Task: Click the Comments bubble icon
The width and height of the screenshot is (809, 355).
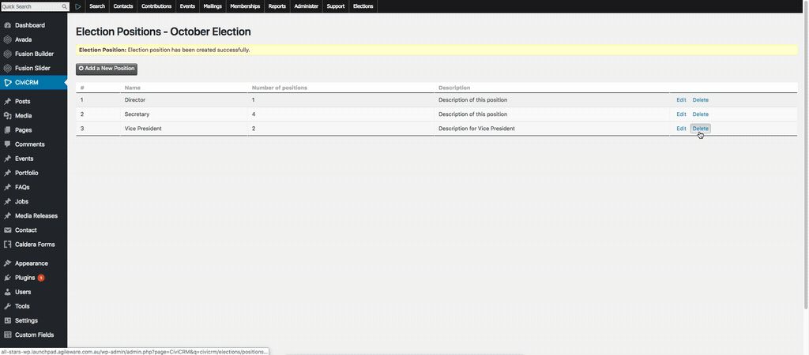Action: (8, 144)
